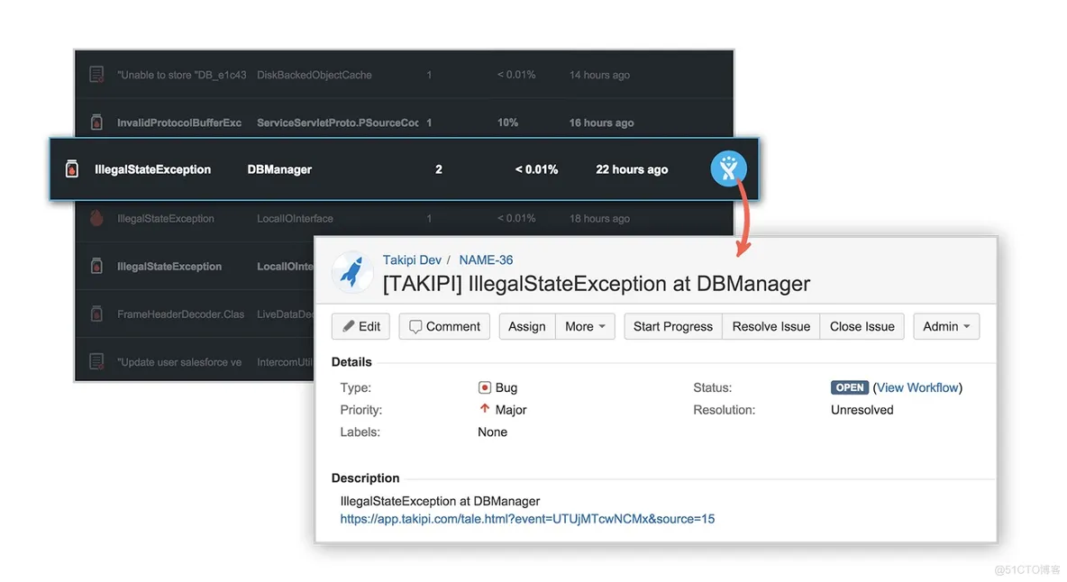This screenshot has width=1067, height=582.
Task: Click the log icon beside "Update user salesforce" row
Action: tap(96, 361)
